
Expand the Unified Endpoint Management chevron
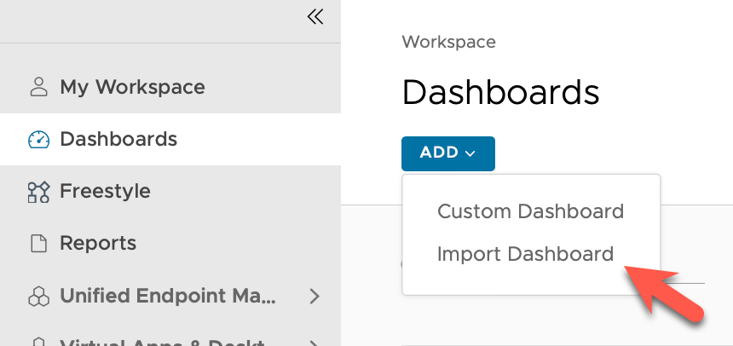[315, 297]
